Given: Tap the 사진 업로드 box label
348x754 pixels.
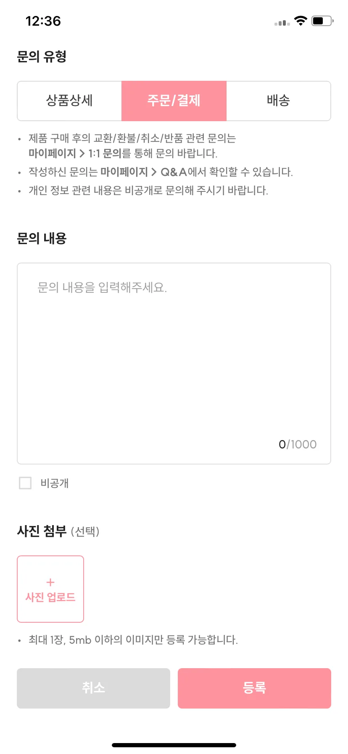Looking at the screenshot, I should click(50, 597).
